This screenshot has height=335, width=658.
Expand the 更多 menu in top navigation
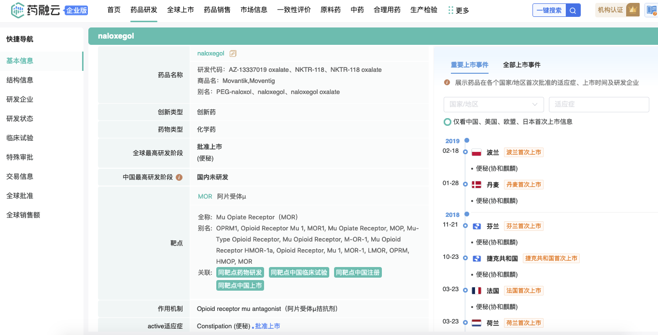(x=458, y=10)
